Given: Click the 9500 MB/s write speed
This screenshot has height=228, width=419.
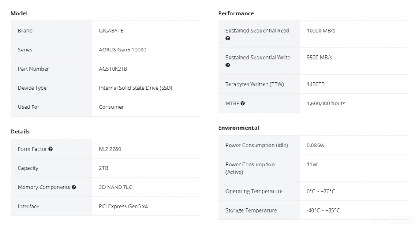Looking at the screenshot, I should 319,58.
